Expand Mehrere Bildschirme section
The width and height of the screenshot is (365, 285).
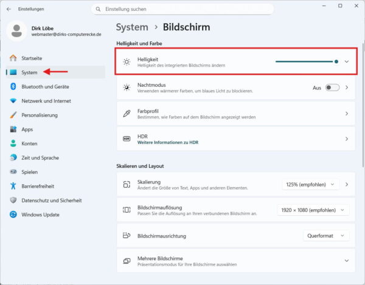(x=347, y=261)
